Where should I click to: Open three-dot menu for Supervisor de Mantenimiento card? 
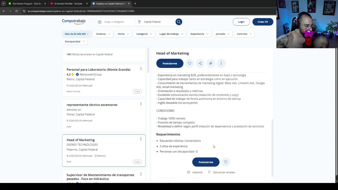141,174
